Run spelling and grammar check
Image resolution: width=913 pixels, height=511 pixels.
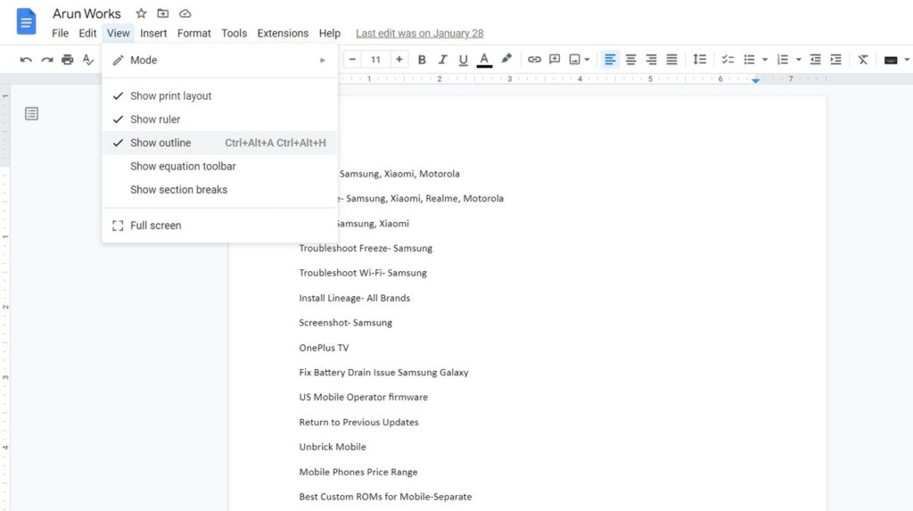88,60
